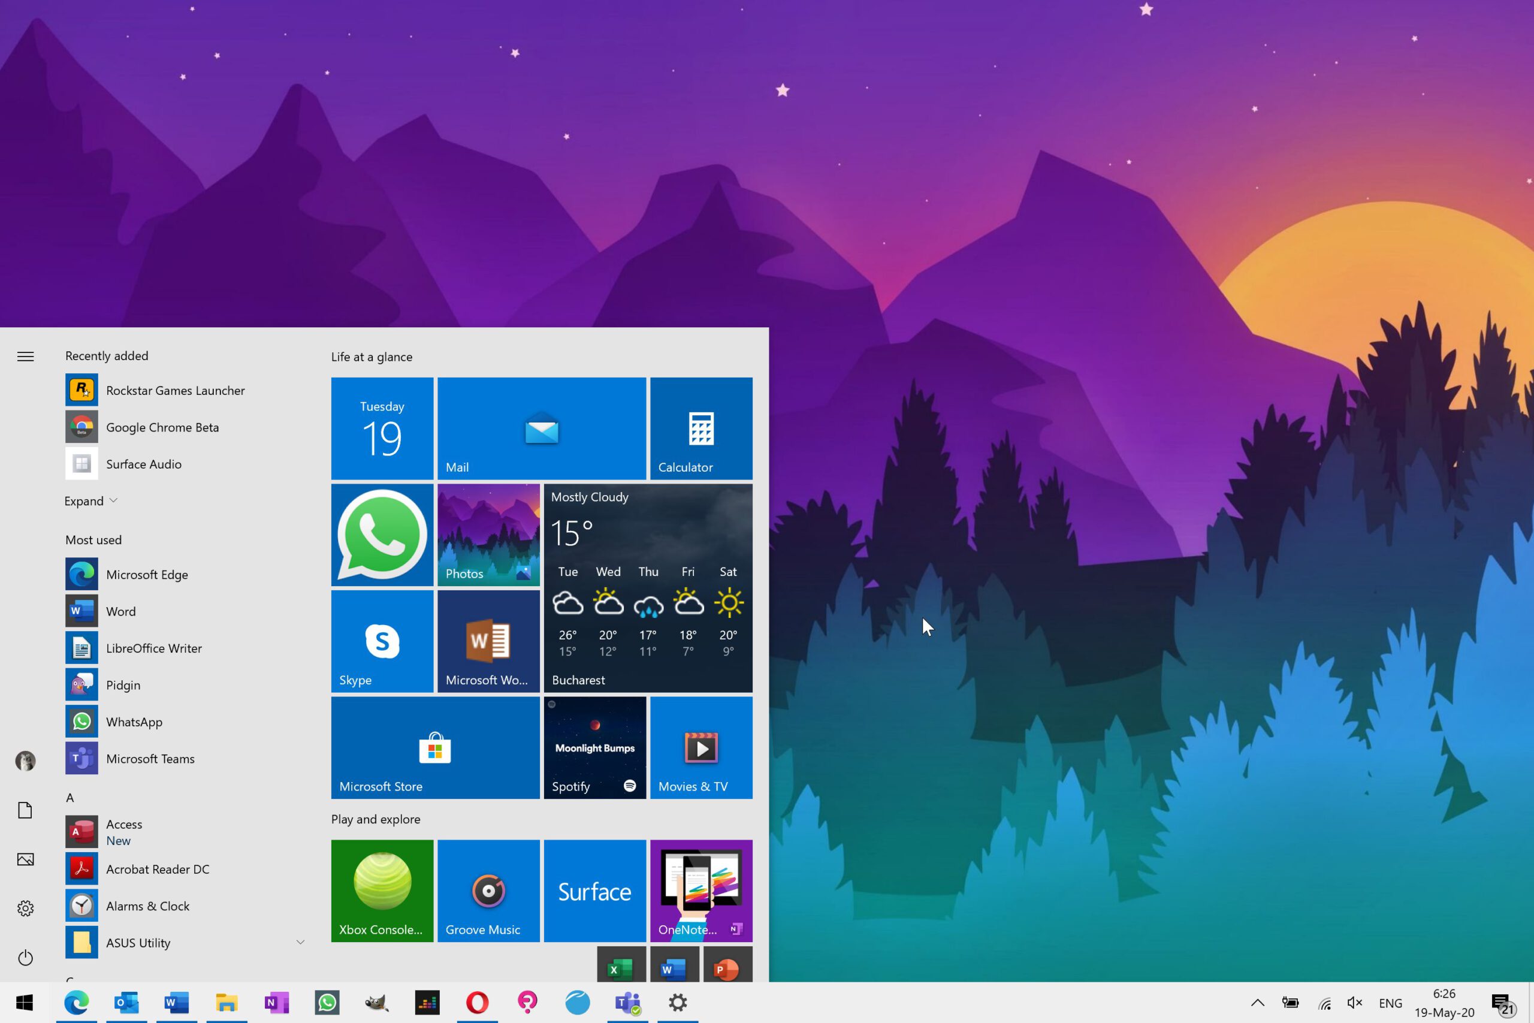Open the Xbox Console Companion tile
Screen dimensions: 1534x1023
(382, 891)
